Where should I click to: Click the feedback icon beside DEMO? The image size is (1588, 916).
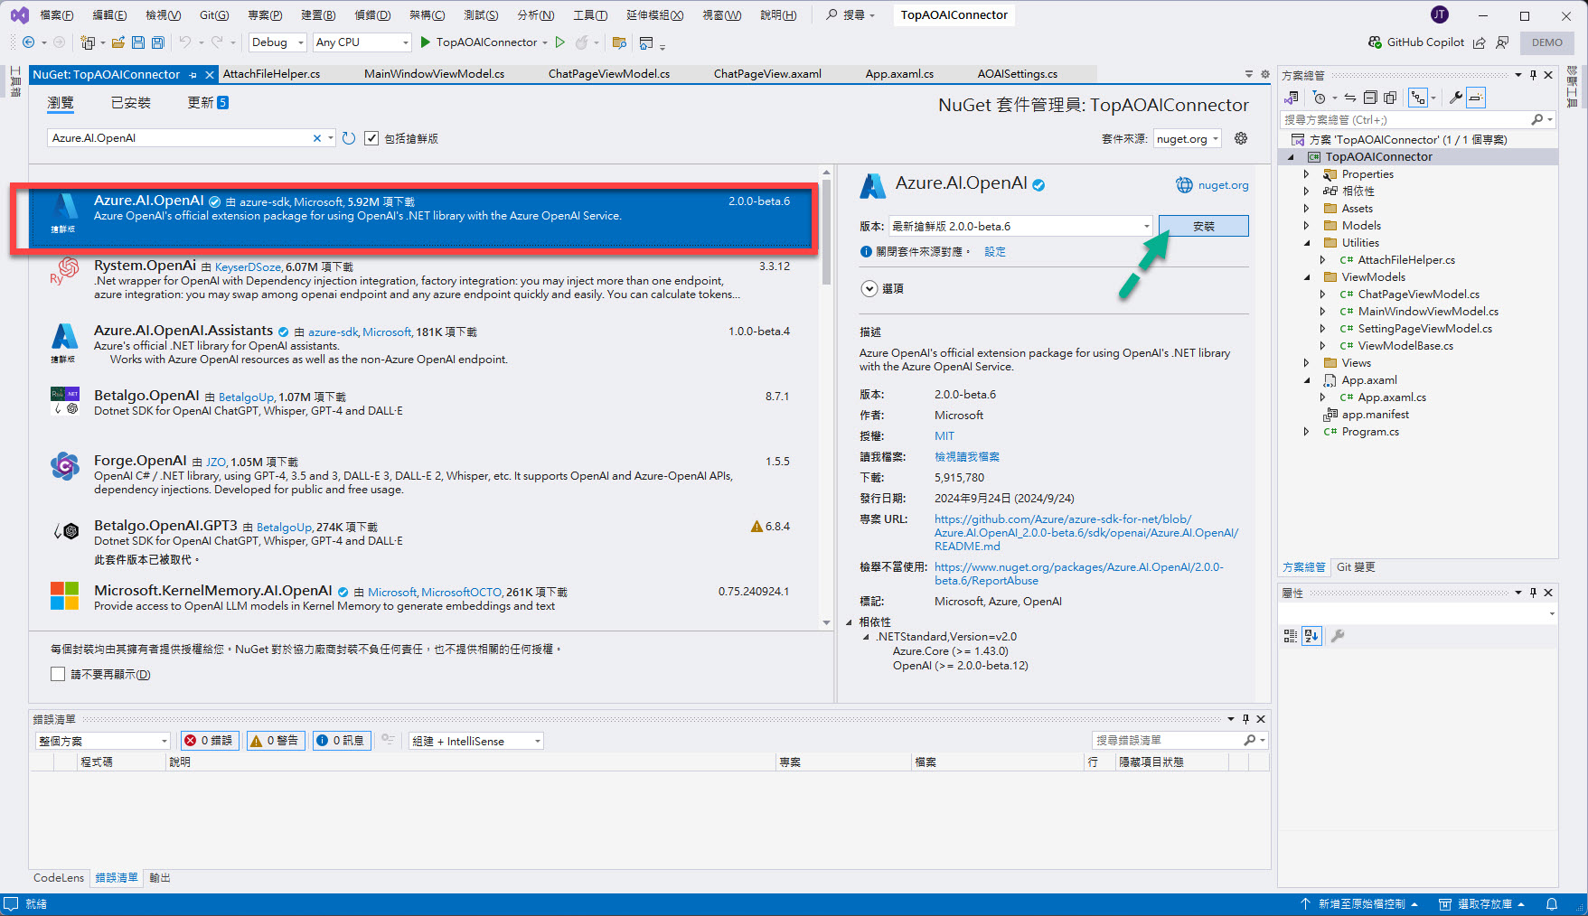pyautogui.click(x=1502, y=42)
